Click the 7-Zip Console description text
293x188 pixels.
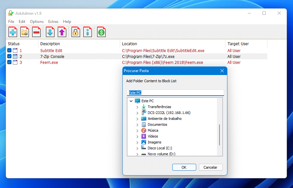(52, 57)
